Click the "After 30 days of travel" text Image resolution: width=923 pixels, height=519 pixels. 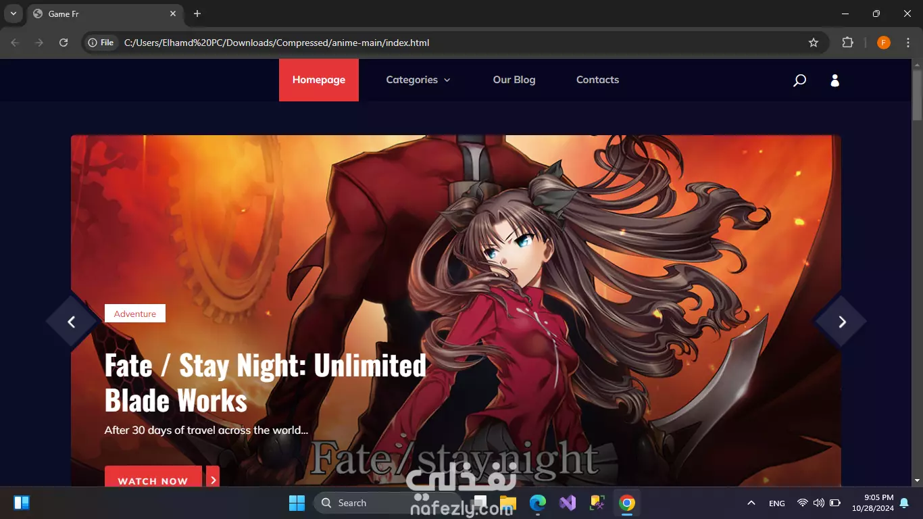(x=206, y=430)
